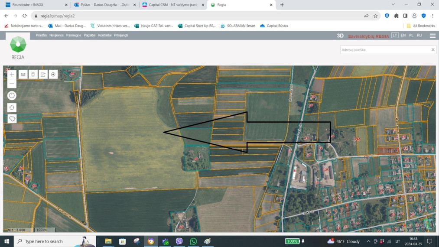The height and width of the screenshot is (247, 439).
Task: Open the Pagalba menu item
Action: [90, 35]
